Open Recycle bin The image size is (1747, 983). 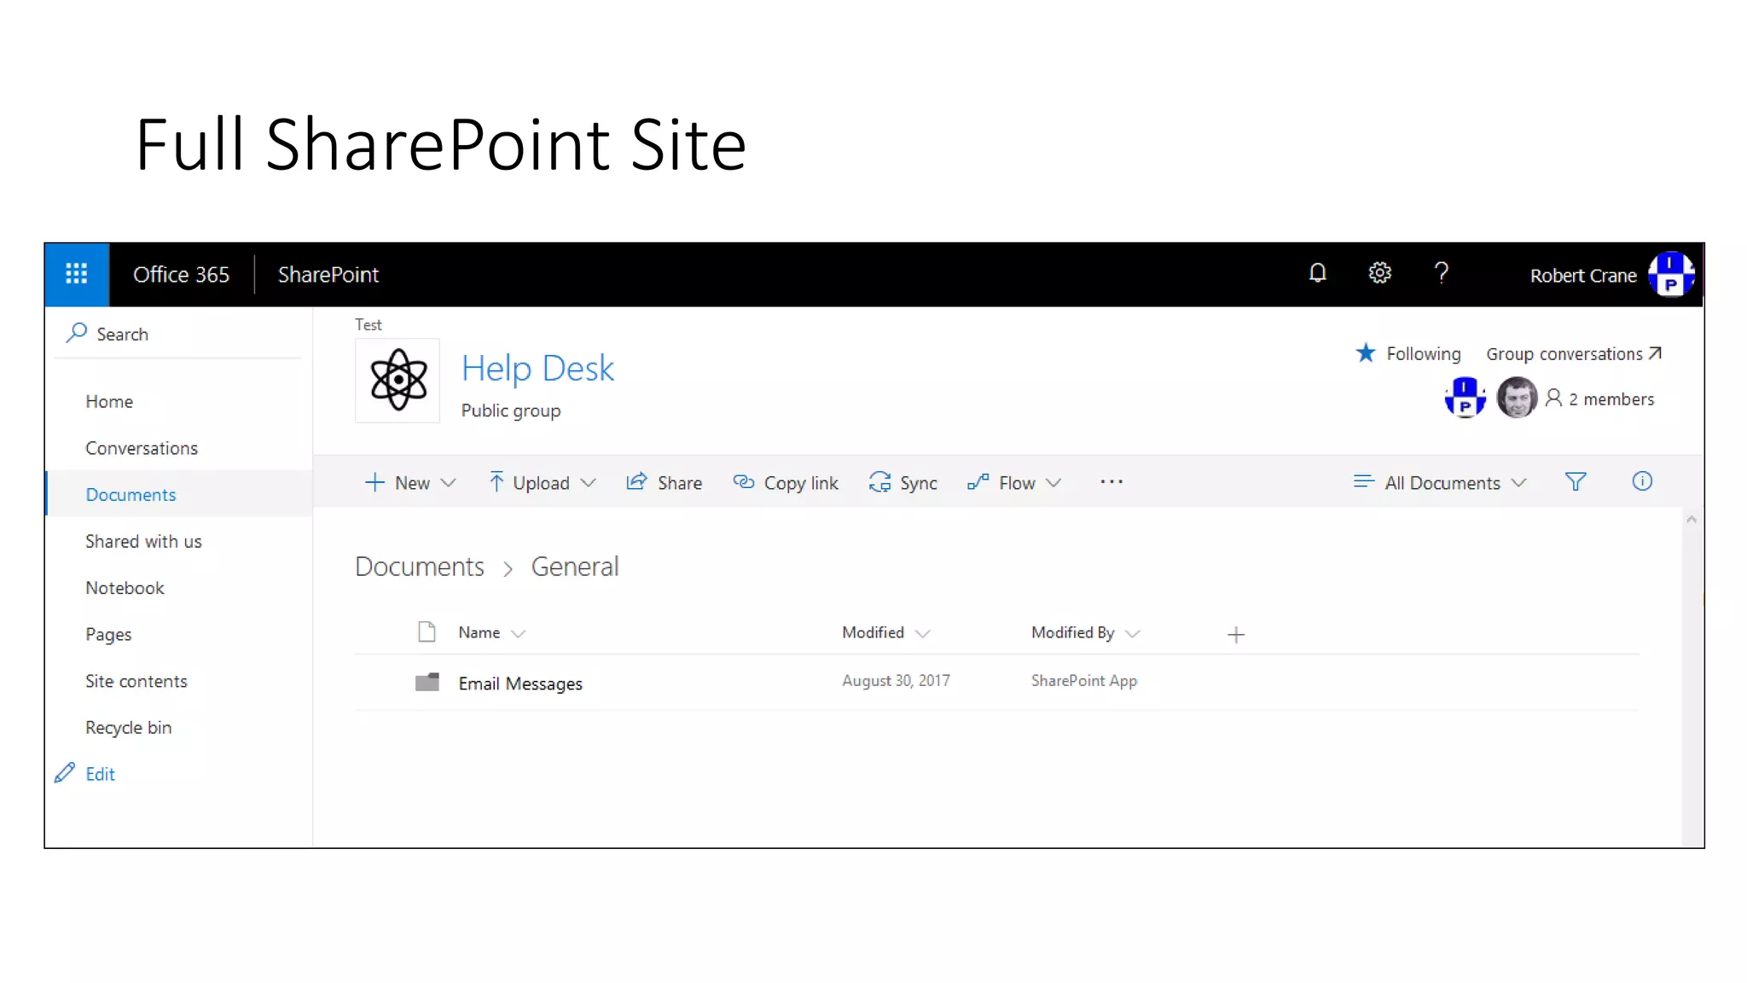129,728
